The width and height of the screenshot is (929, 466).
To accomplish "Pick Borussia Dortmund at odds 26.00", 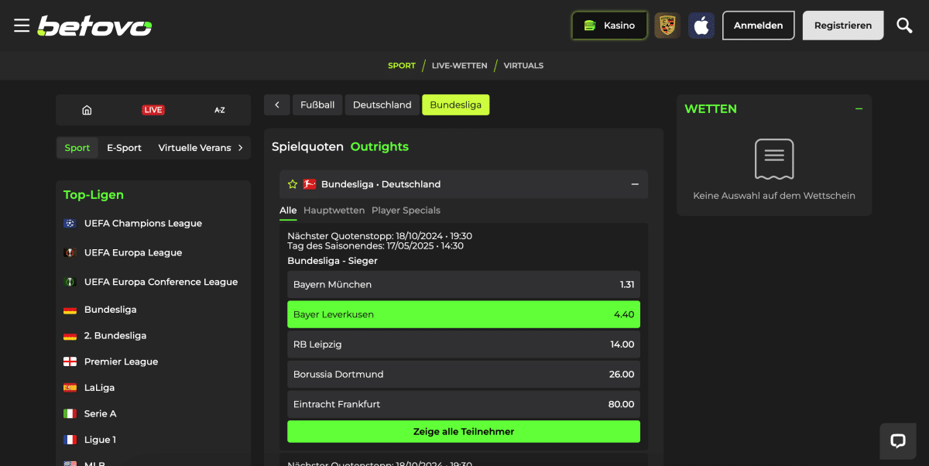I will coord(464,375).
